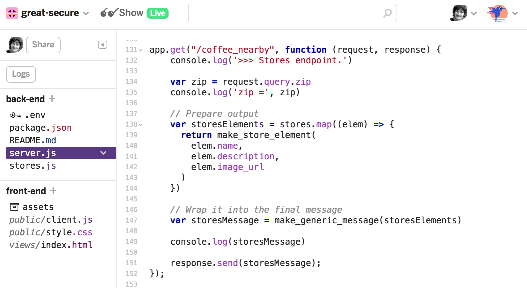Click the sunglasses Show icon
This screenshot has height=288, width=527.
point(109,13)
